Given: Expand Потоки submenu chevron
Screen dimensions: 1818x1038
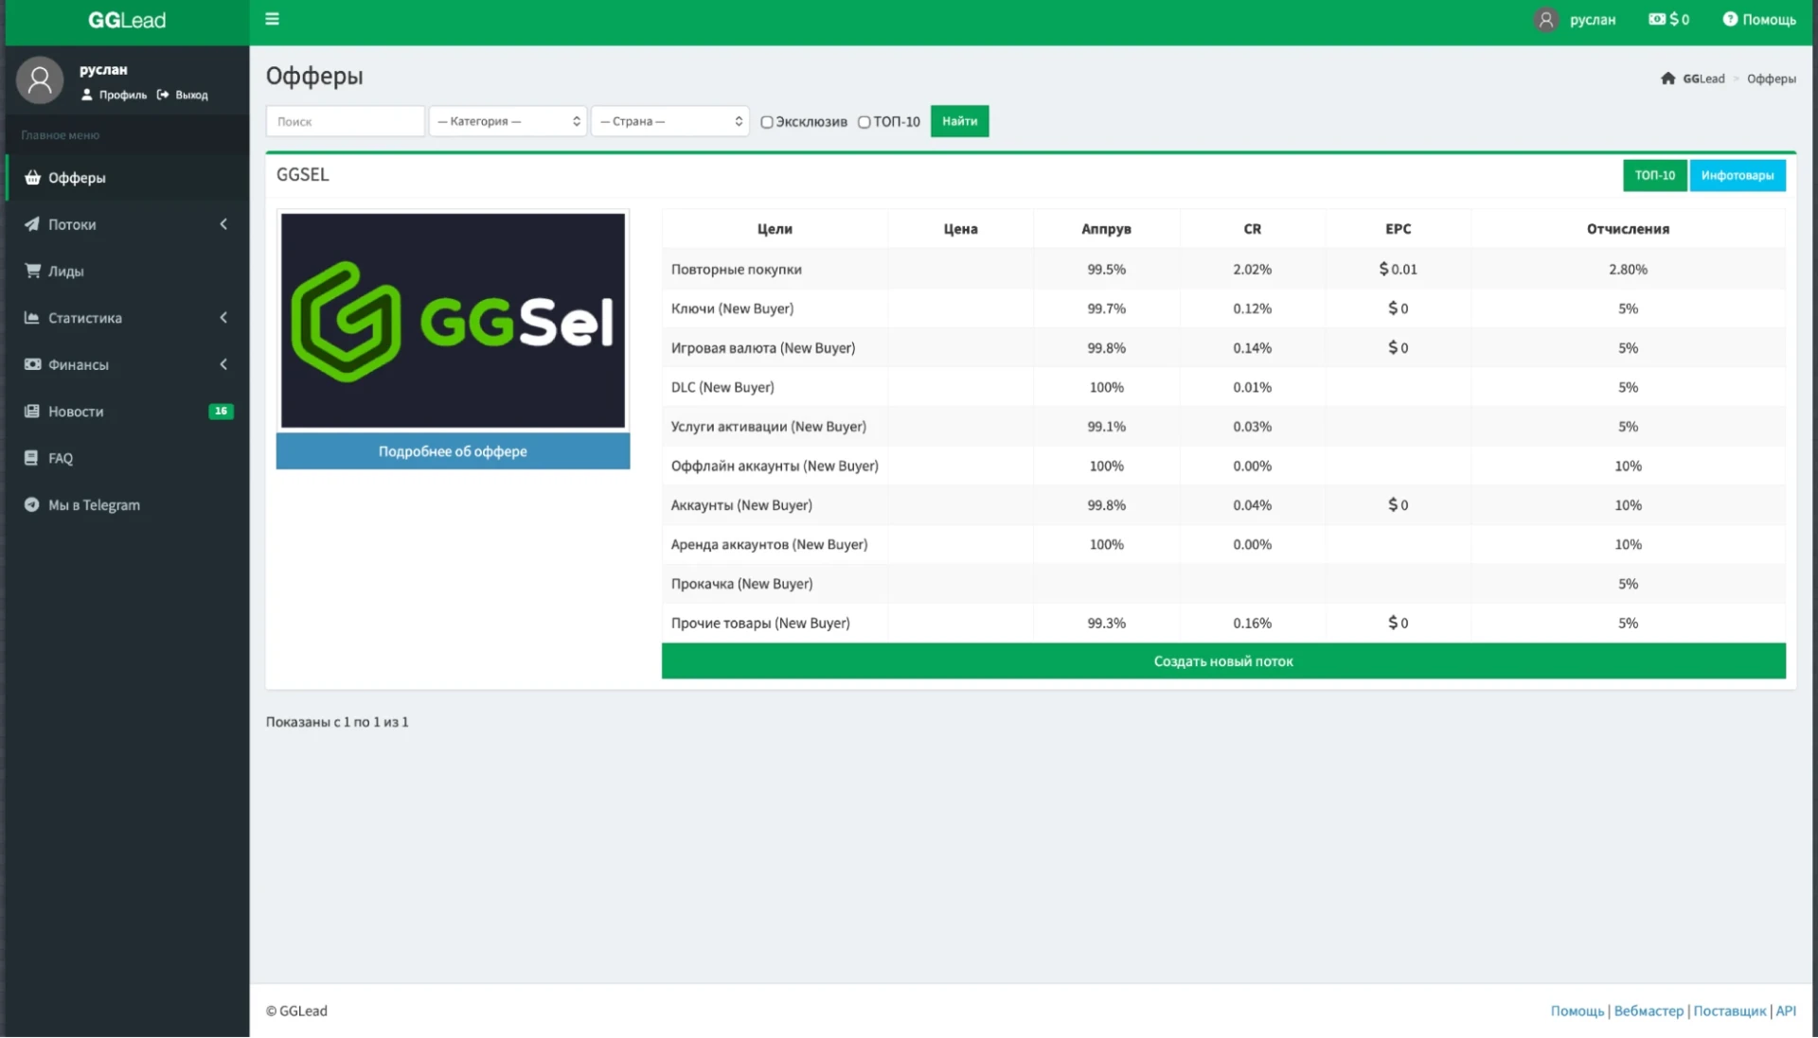Looking at the screenshot, I should 223,224.
